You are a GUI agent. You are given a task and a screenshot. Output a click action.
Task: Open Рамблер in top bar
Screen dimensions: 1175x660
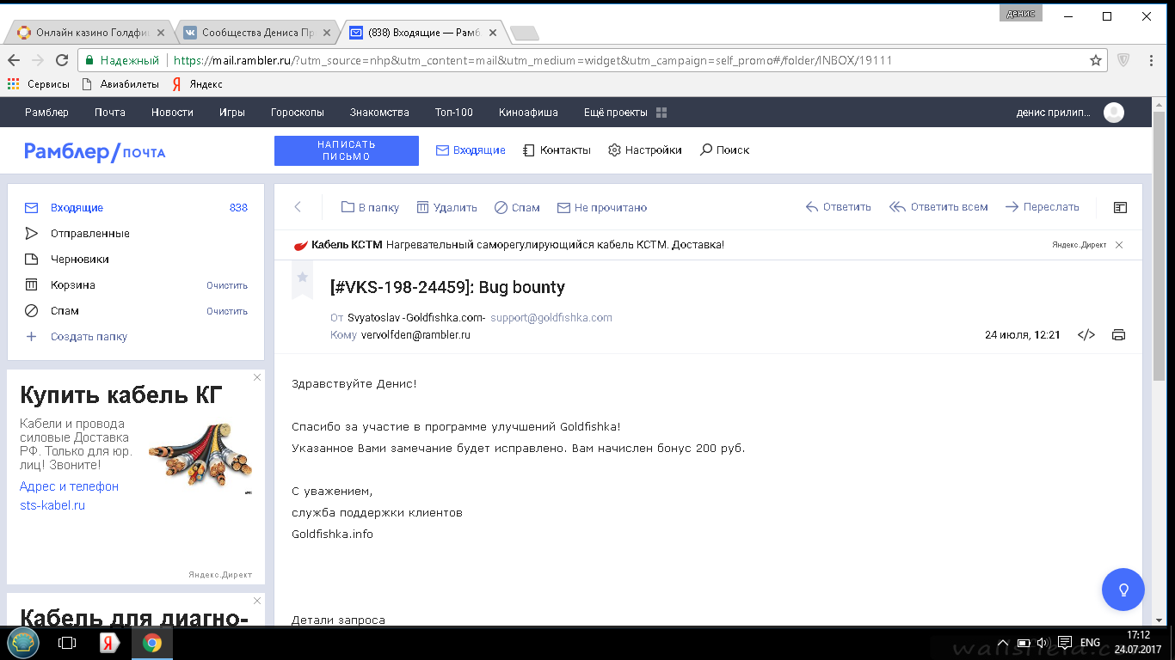pyautogui.click(x=46, y=113)
